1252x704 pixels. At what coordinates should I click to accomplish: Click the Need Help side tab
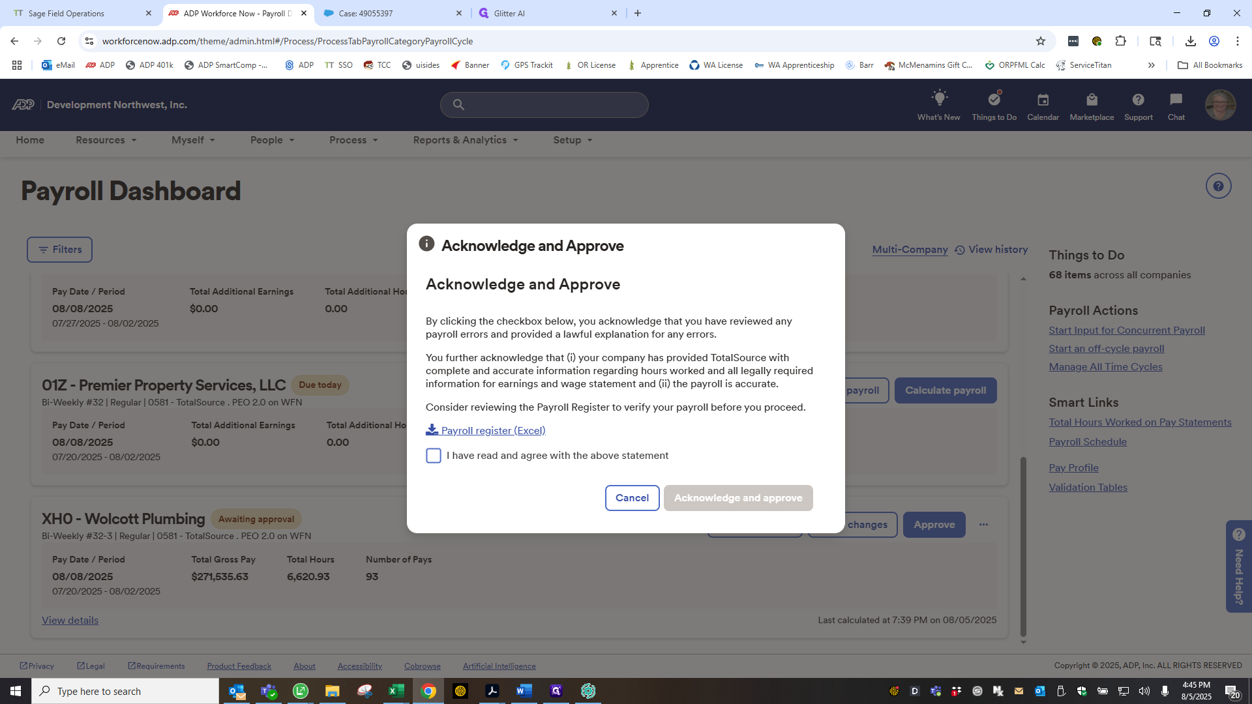(x=1238, y=566)
